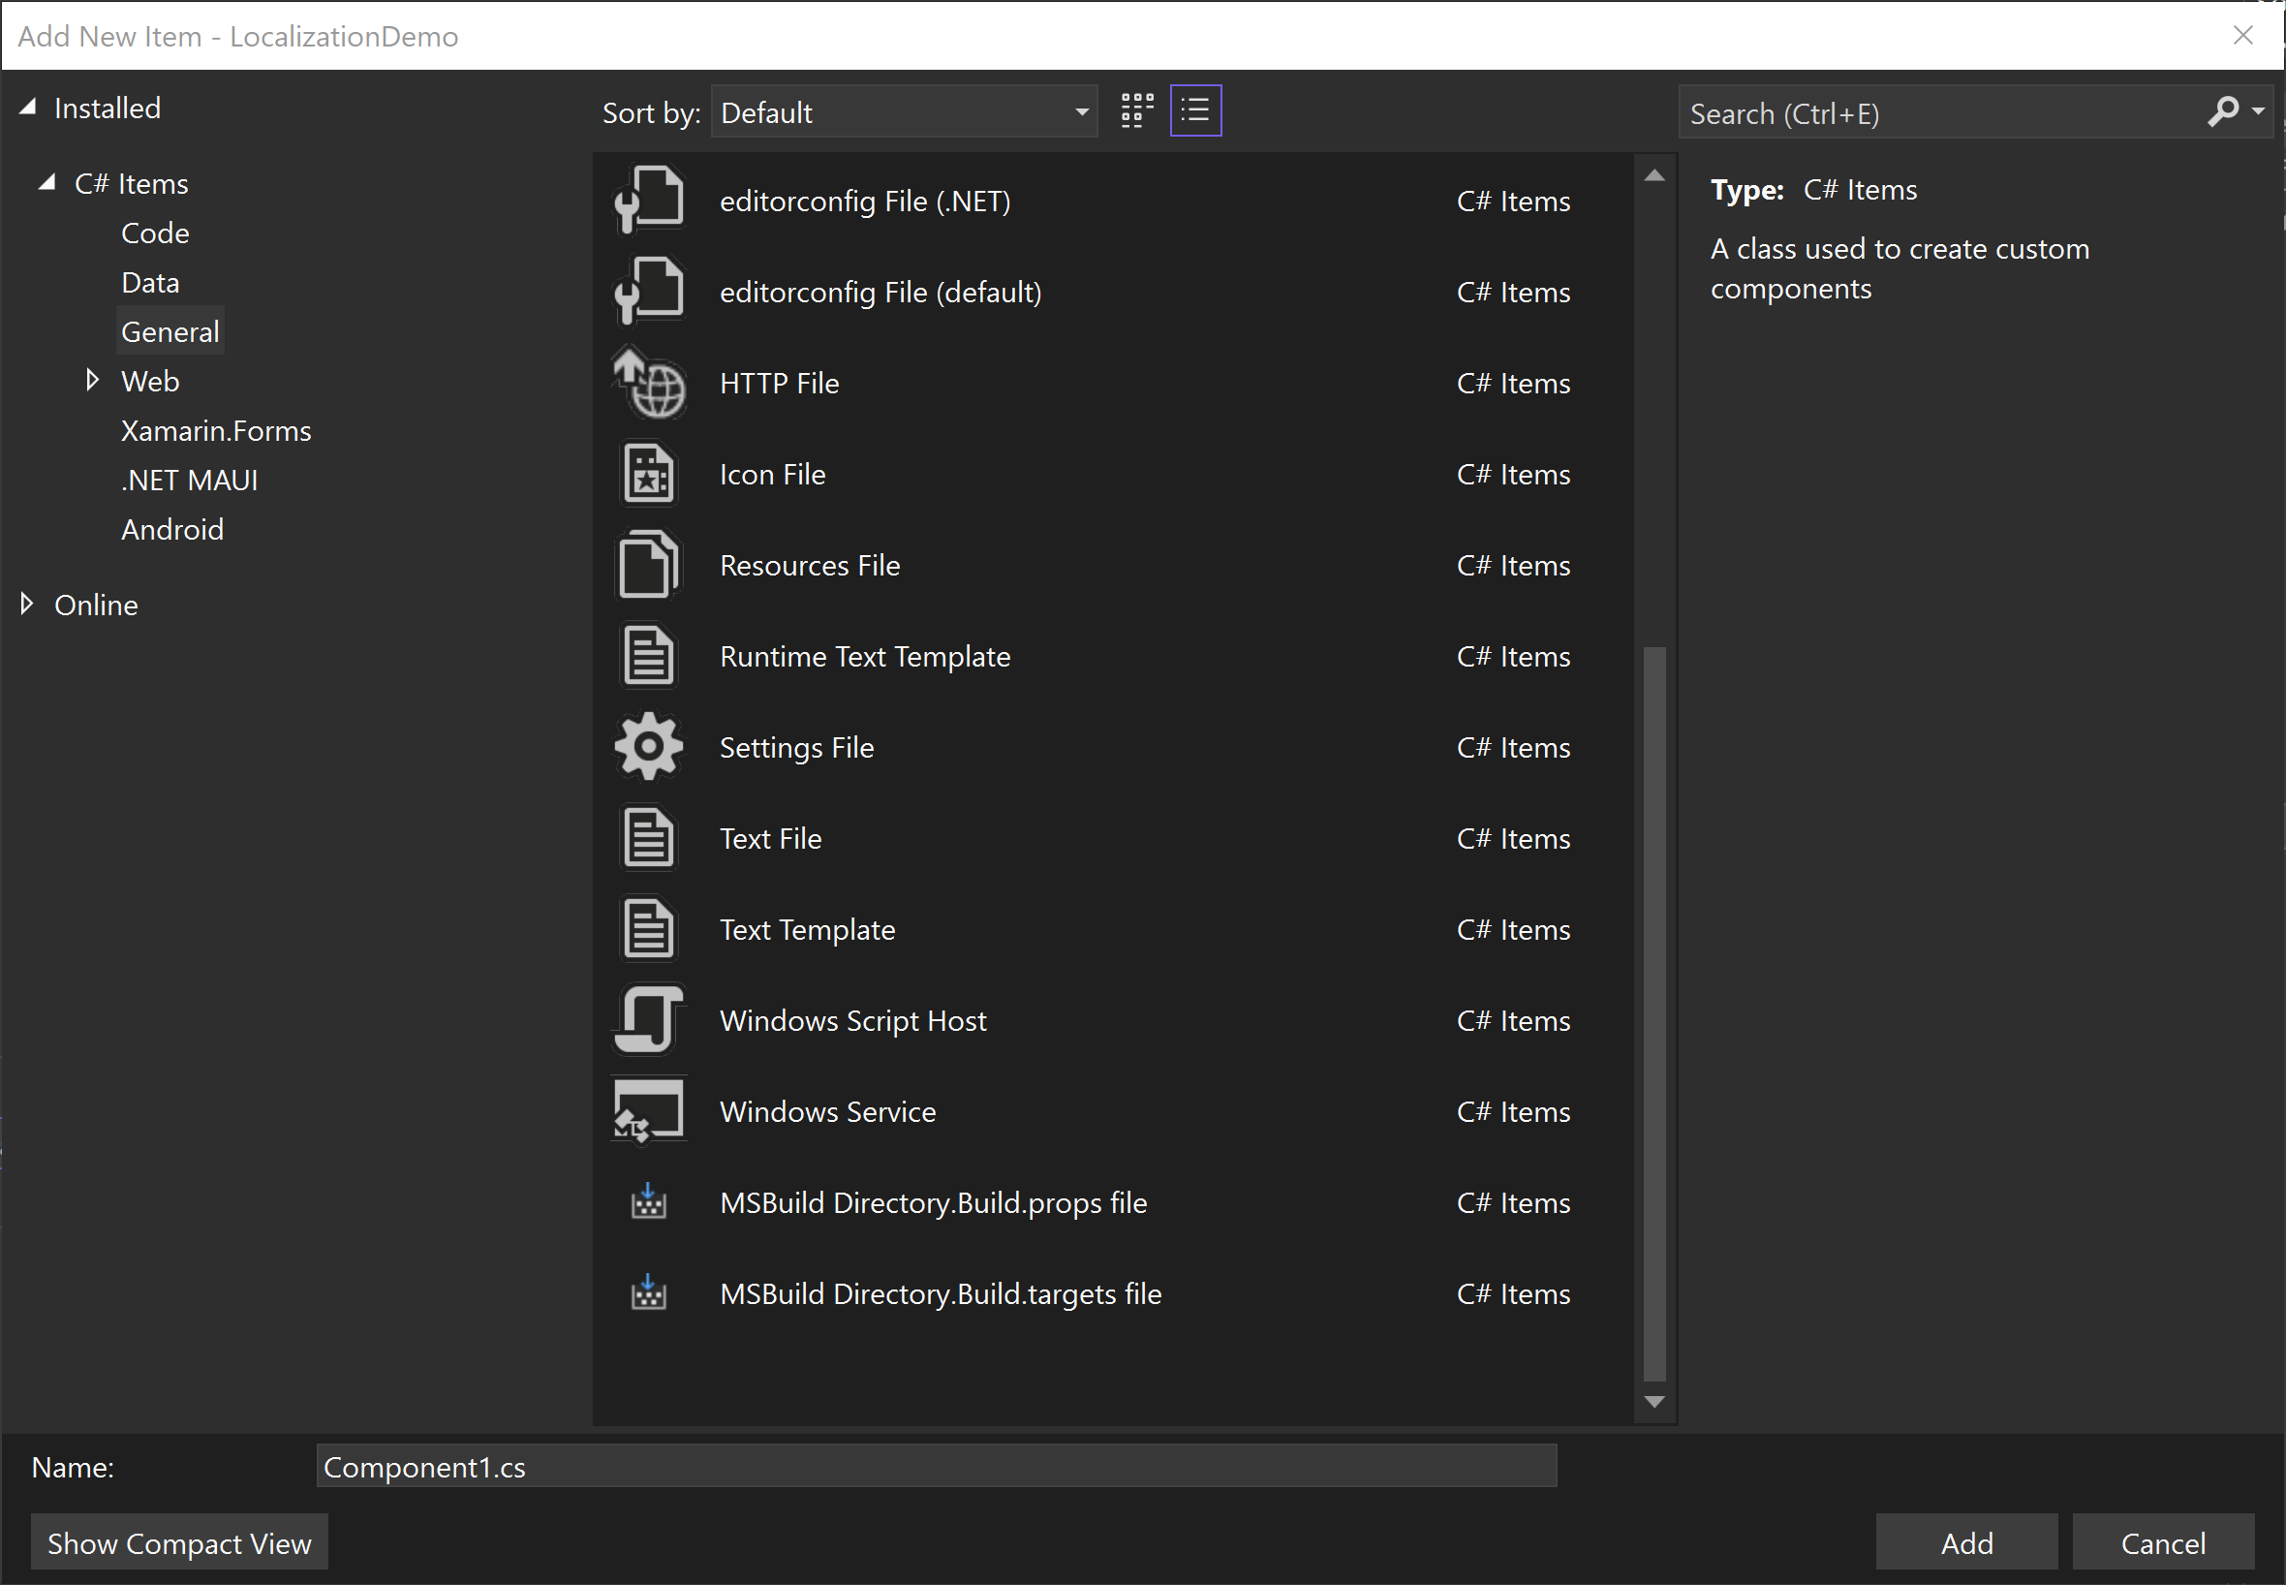Click Show Compact View
Screen dimensions: 2286x1585
pos(178,1541)
